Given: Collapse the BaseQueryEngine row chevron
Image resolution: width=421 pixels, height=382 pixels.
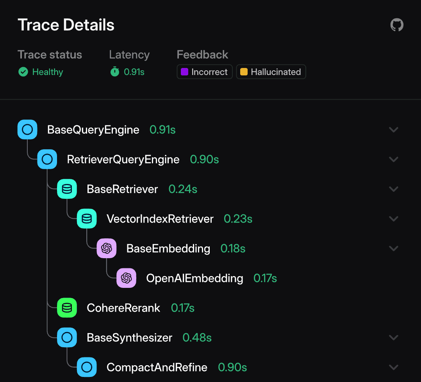Looking at the screenshot, I should coord(394,130).
